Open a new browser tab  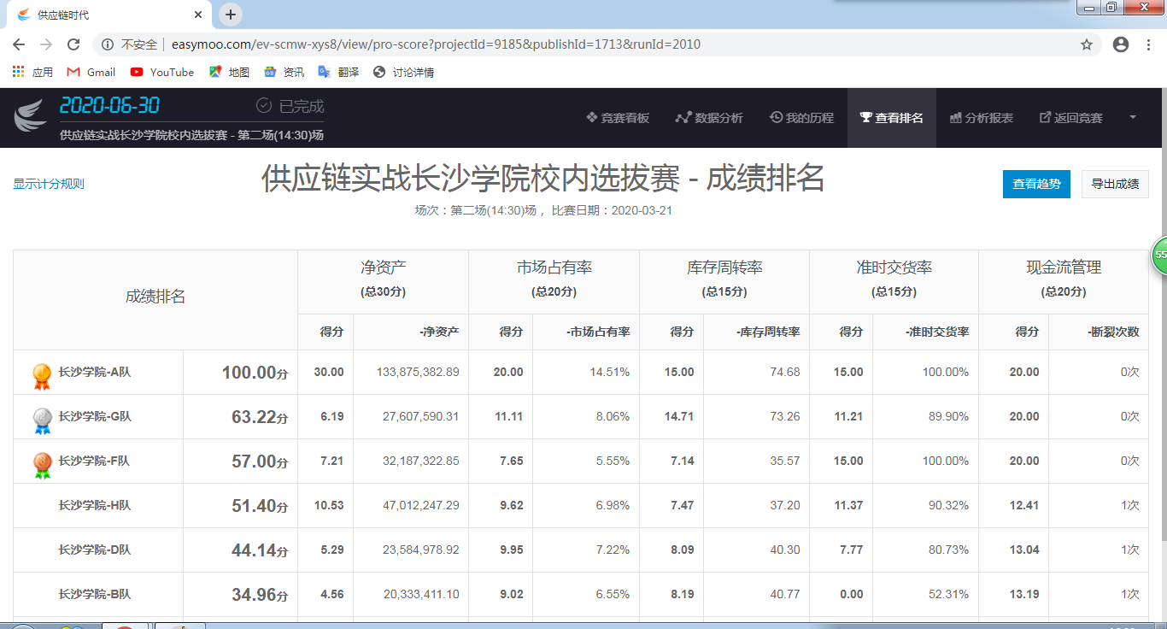tap(231, 15)
